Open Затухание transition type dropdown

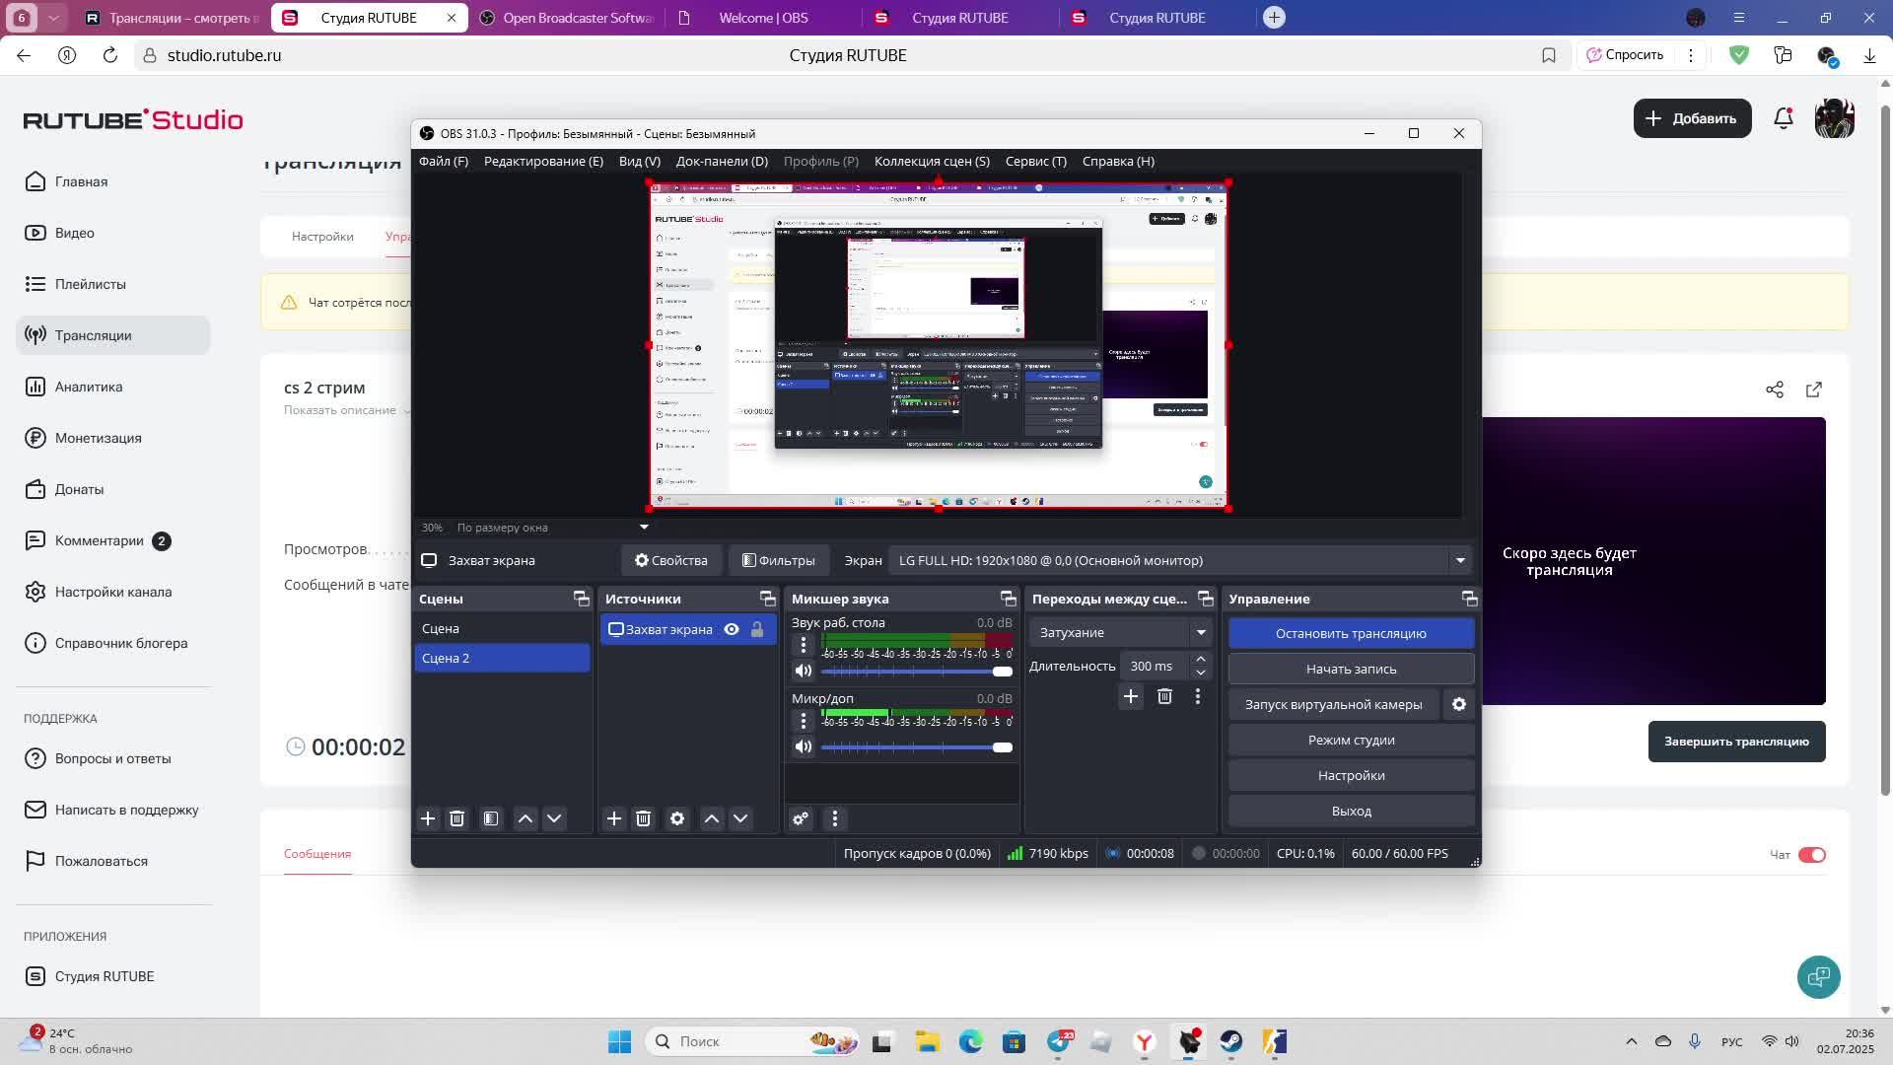1121,632
